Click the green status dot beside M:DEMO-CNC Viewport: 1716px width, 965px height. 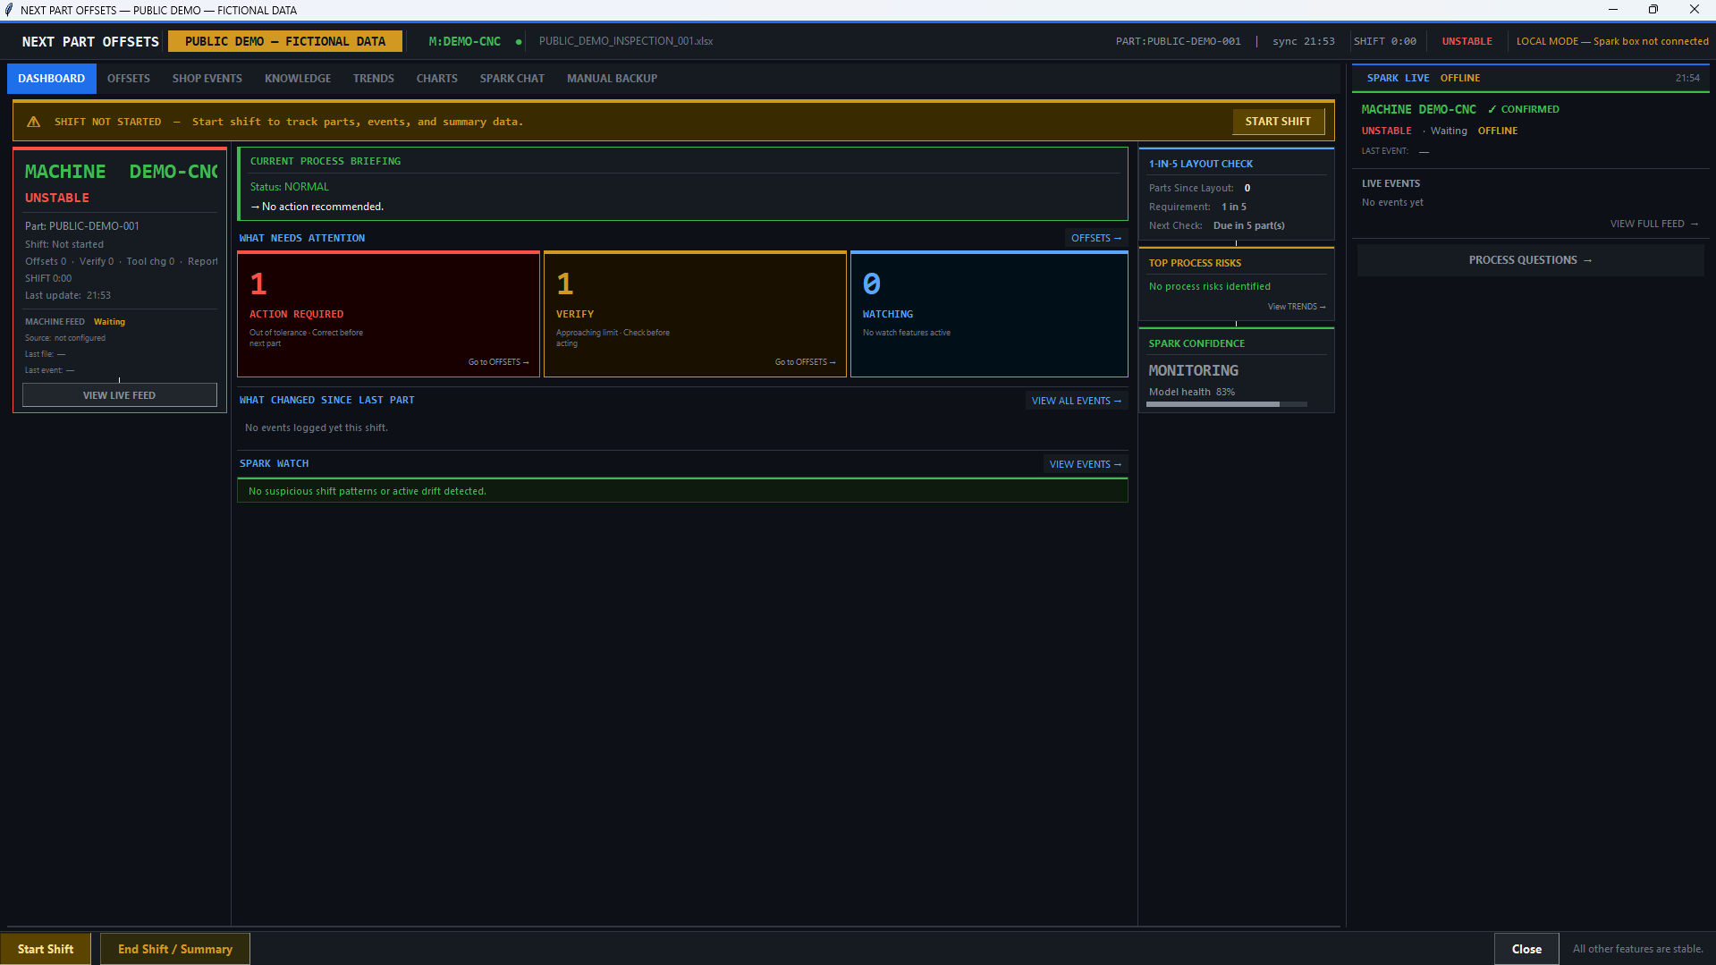[x=519, y=42]
